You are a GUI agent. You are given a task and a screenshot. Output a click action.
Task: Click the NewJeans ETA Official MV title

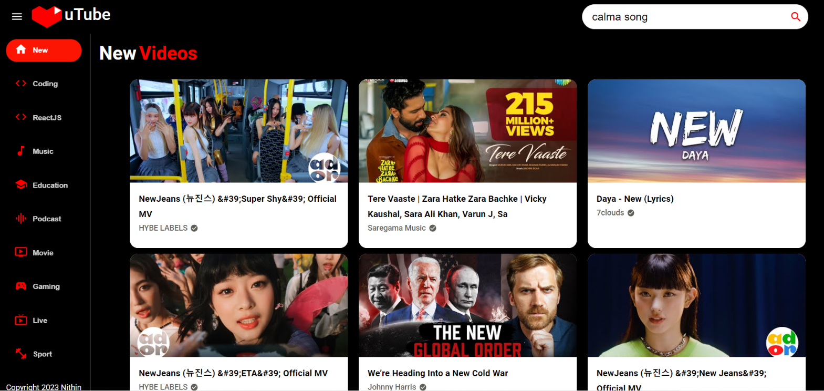pos(233,373)
